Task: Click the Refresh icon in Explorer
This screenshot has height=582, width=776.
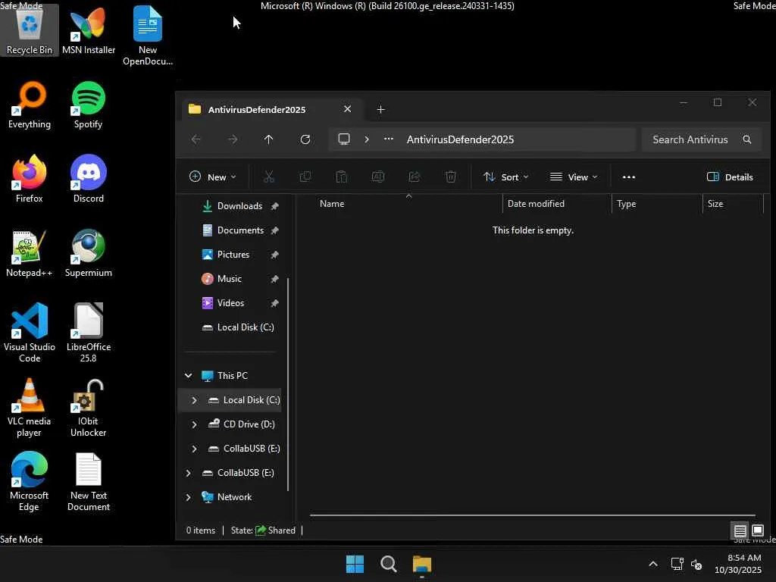Action: [x=305, y=139]
